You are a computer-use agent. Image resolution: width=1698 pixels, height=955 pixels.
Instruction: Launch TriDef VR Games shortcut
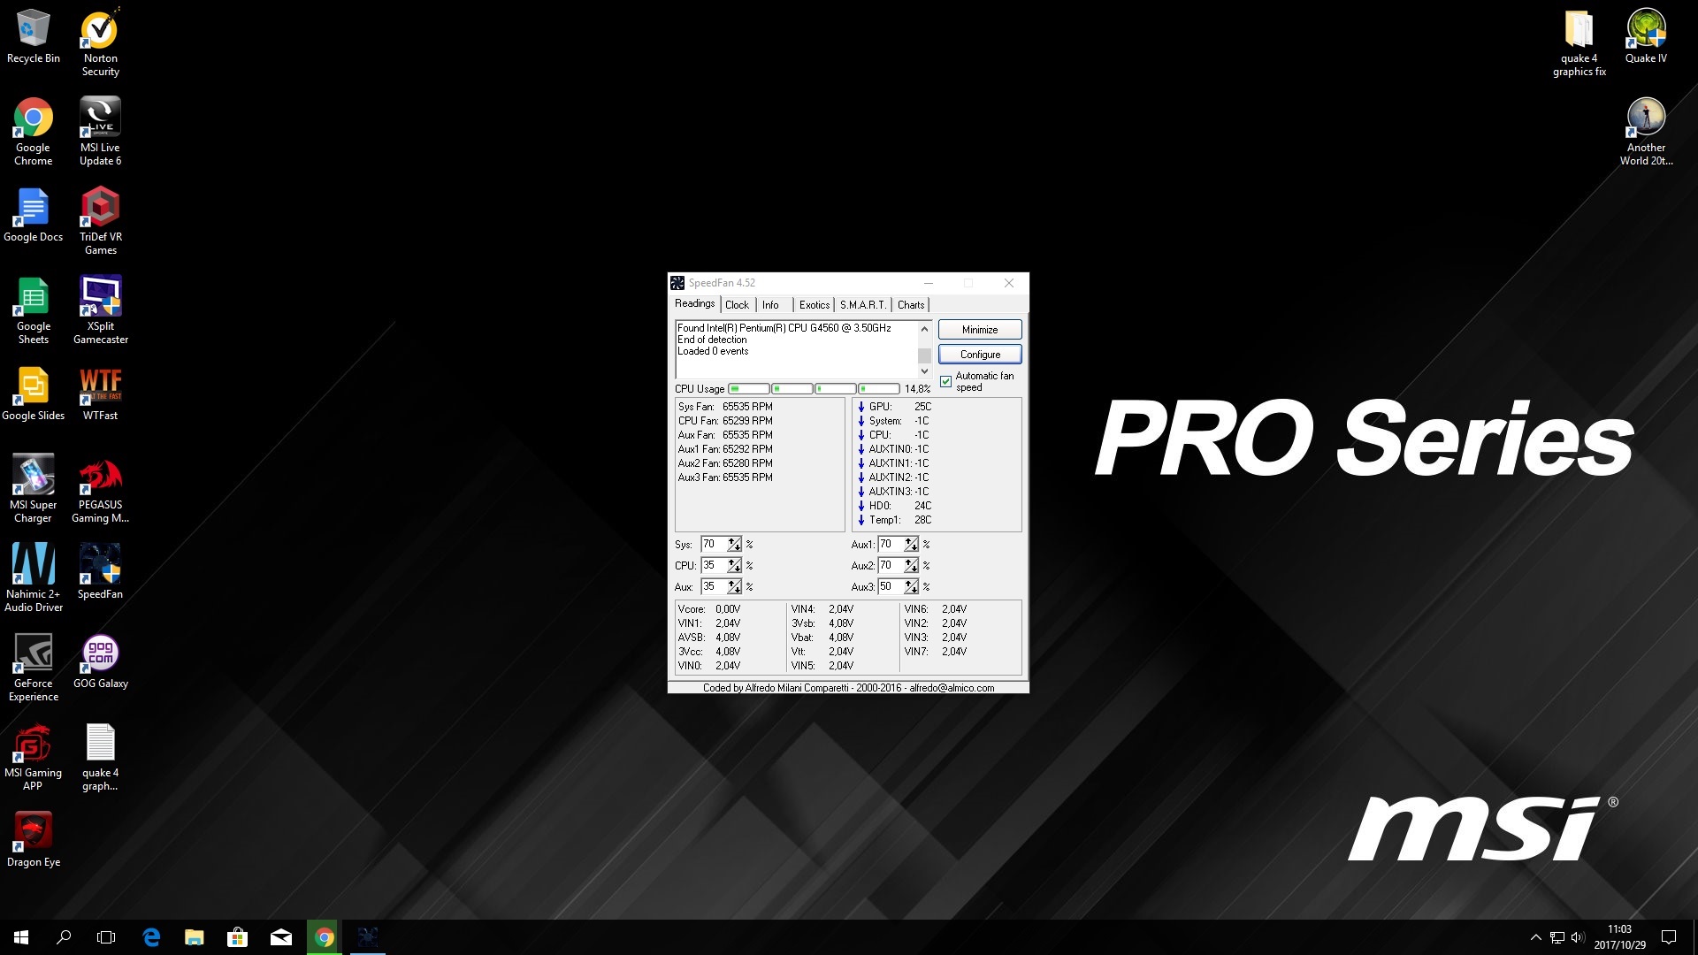pyautogui.click(x=100, y=221)
